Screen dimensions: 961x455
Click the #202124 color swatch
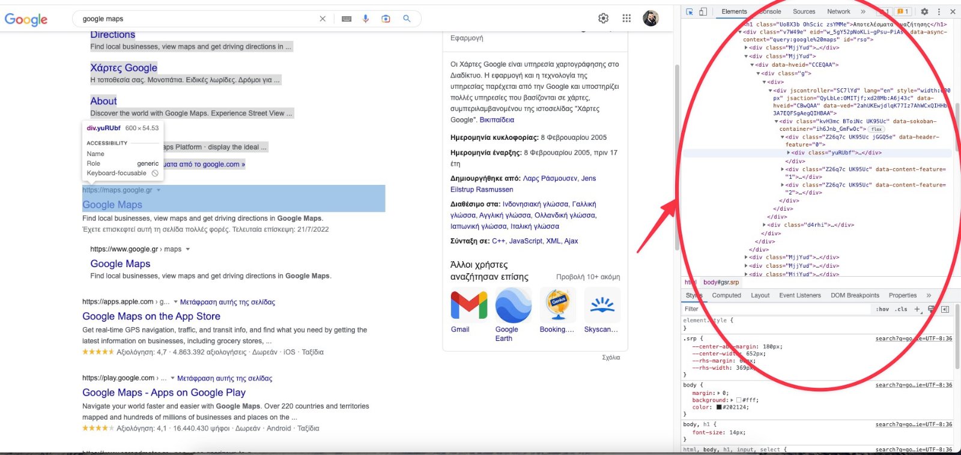(x=719, y=407)
